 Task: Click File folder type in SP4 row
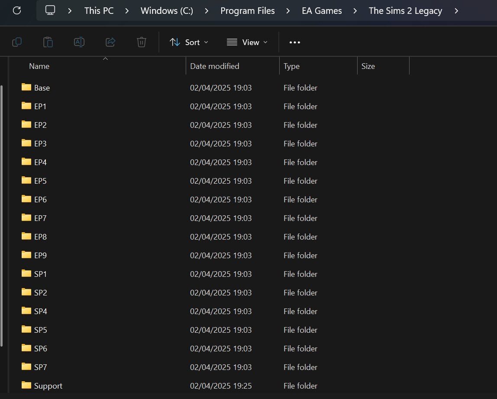tap(300, 311)
